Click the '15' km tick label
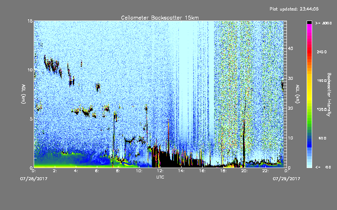Viewport: 337px width, 210px height. (30, 21)
